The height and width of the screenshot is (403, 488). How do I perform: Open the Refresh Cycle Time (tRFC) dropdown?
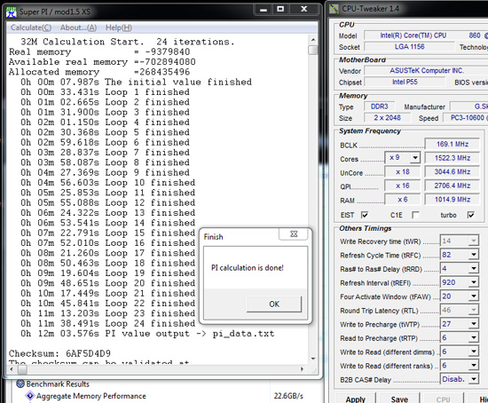click(474, 255)
